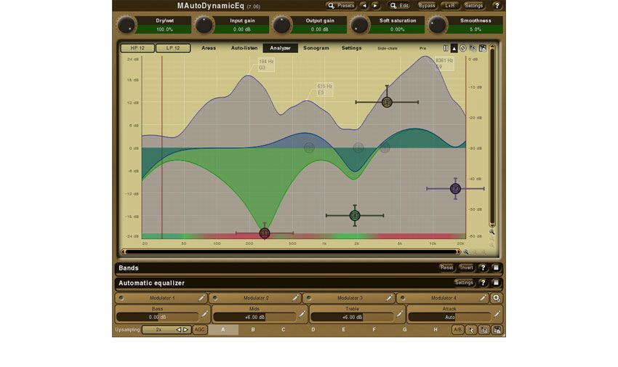
Task: Open the Presets browser
Action: (340, 6)
